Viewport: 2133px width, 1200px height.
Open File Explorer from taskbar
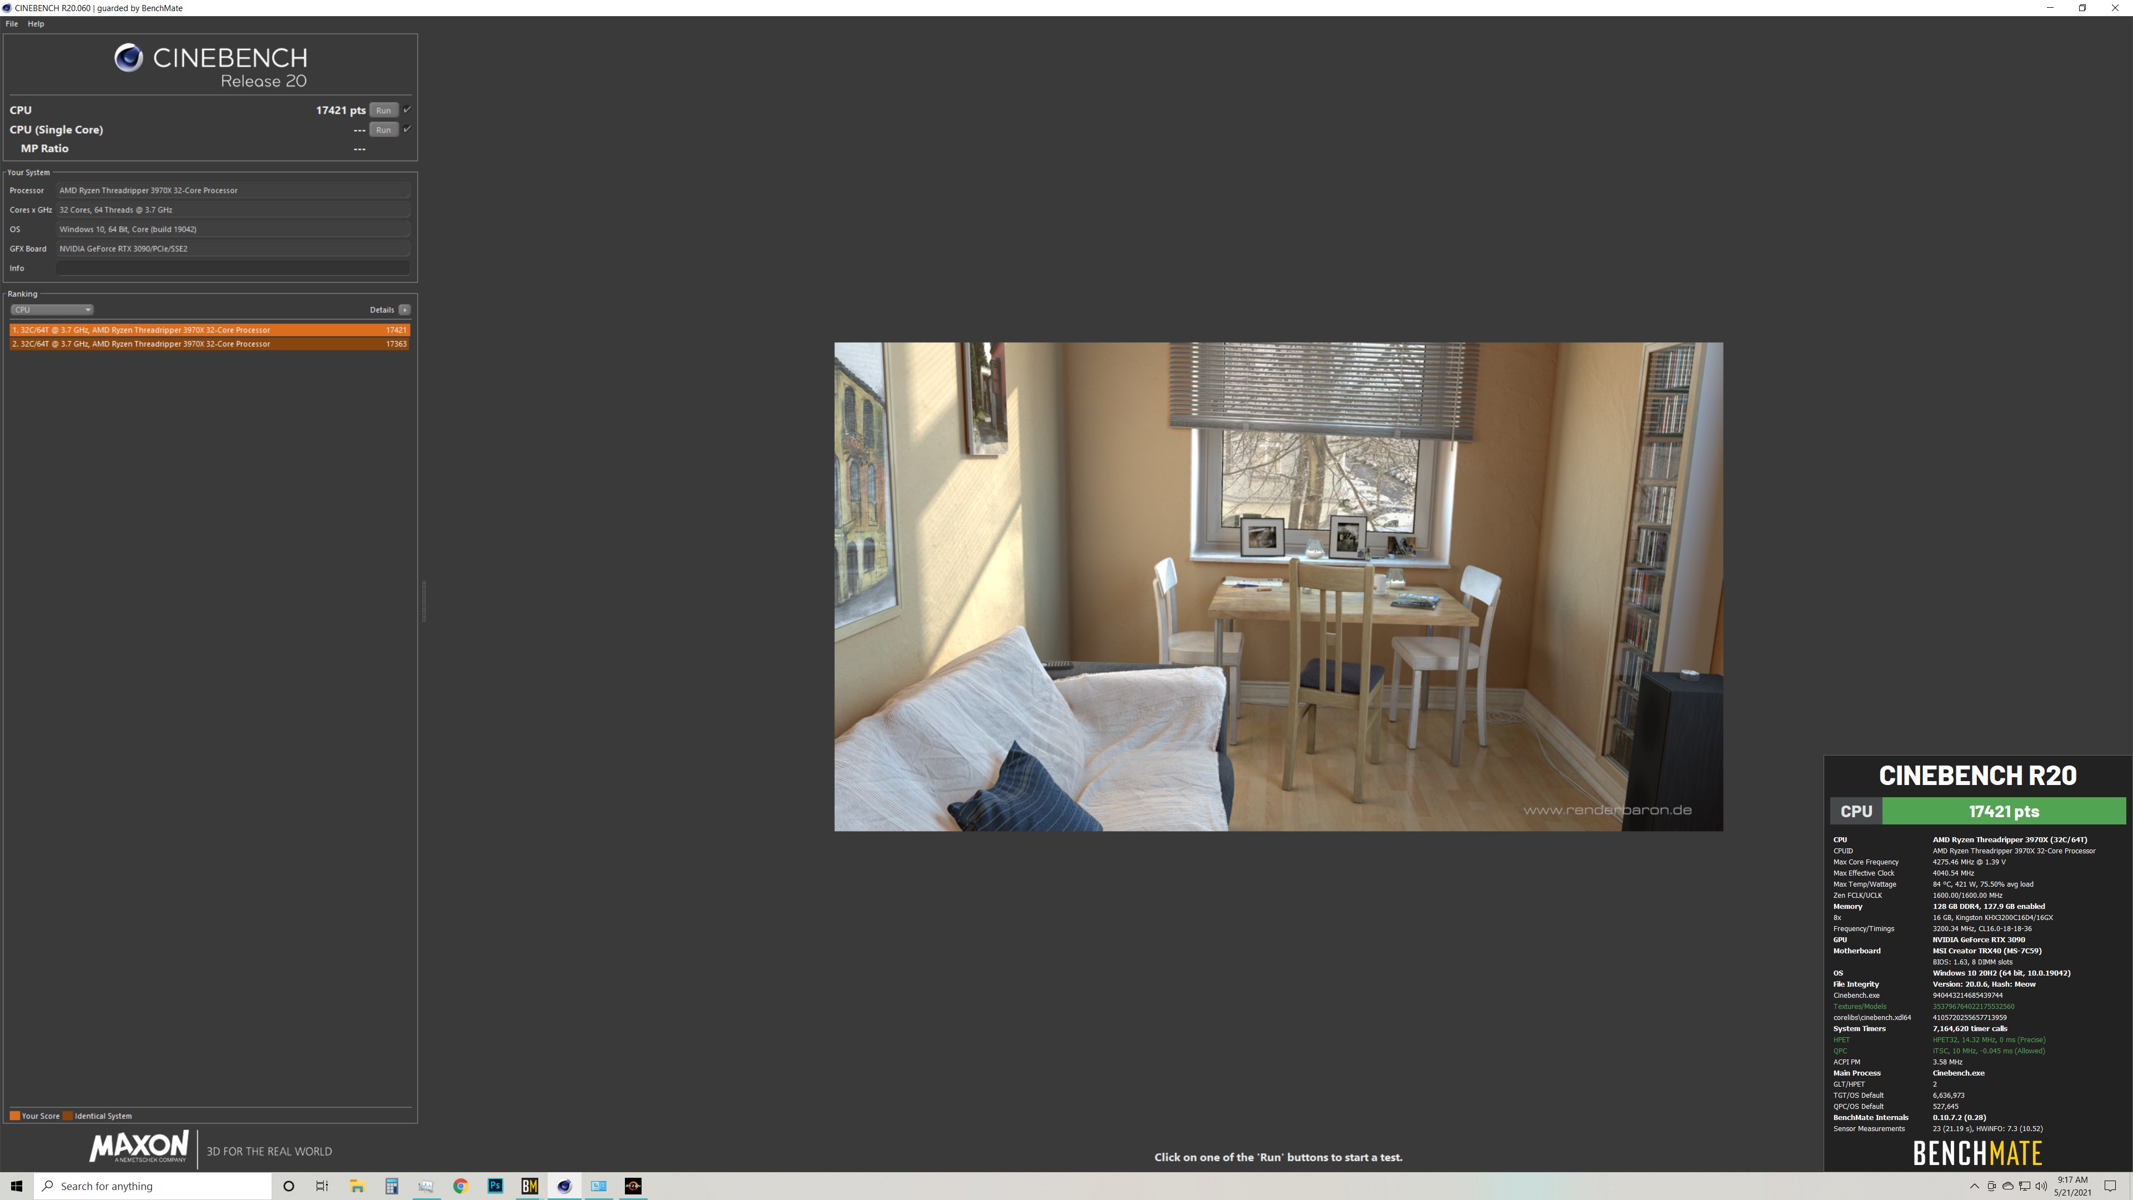[x=357, y=1186]
